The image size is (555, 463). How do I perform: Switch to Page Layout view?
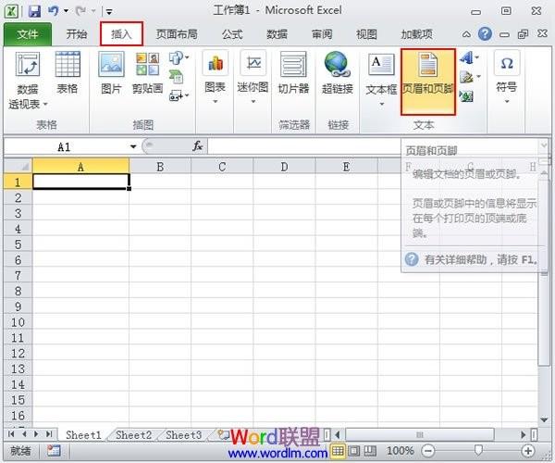(x=354, y=451)
